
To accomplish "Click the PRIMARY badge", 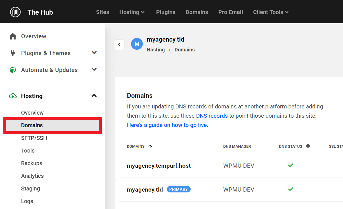I will pyautogui.click(x=179, y=189).
